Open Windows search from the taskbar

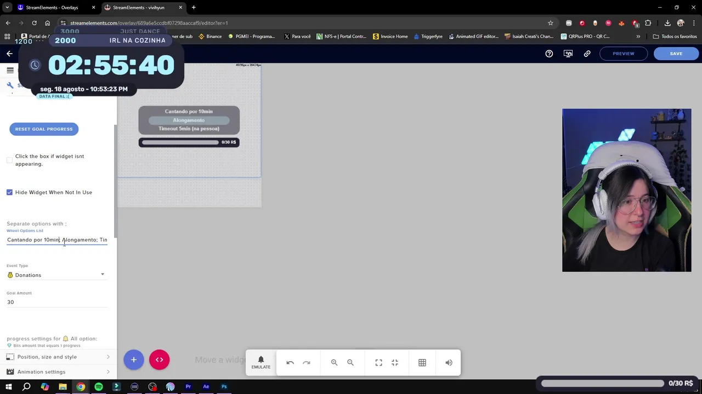coord(26,387)
